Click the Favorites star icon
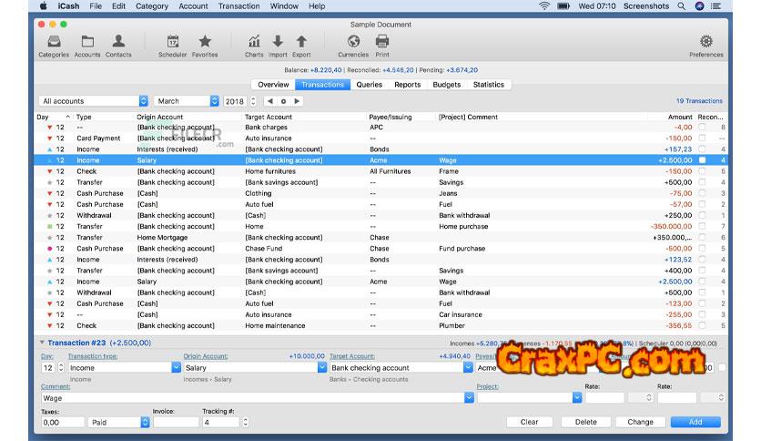Viewport: 761px width, 441px height. point(205,42)
